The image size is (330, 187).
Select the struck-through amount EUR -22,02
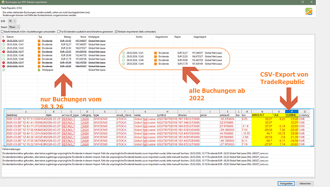point(66,52)
